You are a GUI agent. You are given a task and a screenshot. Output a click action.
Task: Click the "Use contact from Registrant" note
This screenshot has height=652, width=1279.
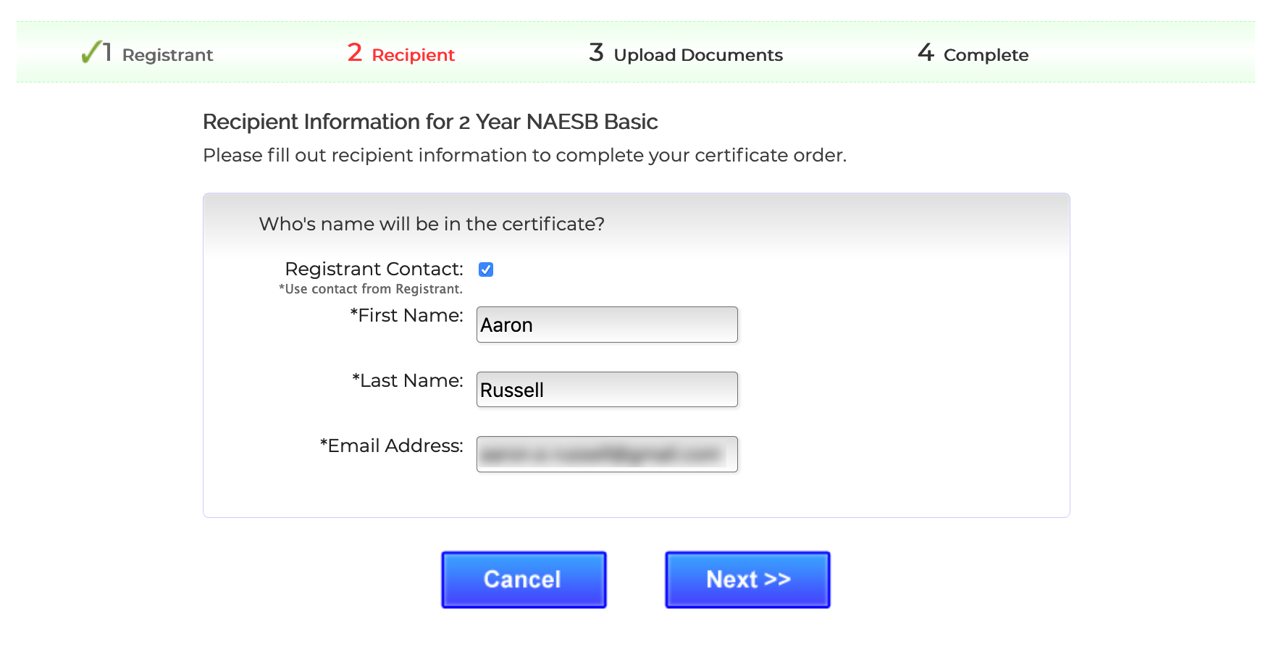[x=370, y=289]
